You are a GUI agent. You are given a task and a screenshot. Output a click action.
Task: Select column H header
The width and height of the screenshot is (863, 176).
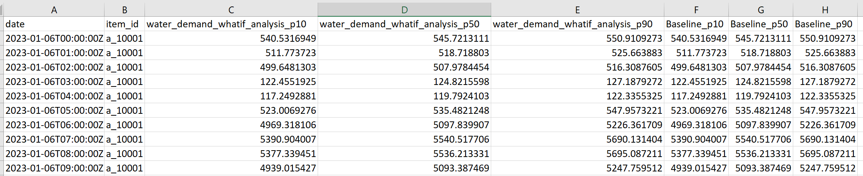point(825,10)
